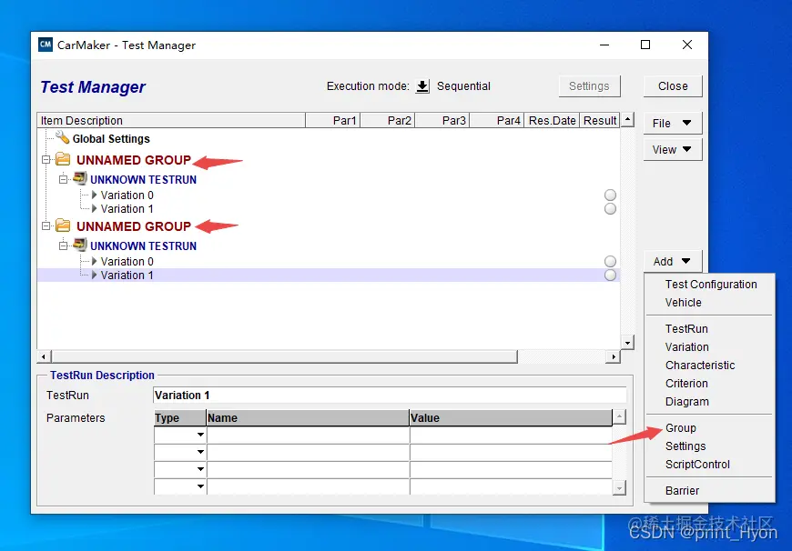The image size is (792, 551).
Task: Expand triangle of first group's Variation 0
Action: coord(94,195)
